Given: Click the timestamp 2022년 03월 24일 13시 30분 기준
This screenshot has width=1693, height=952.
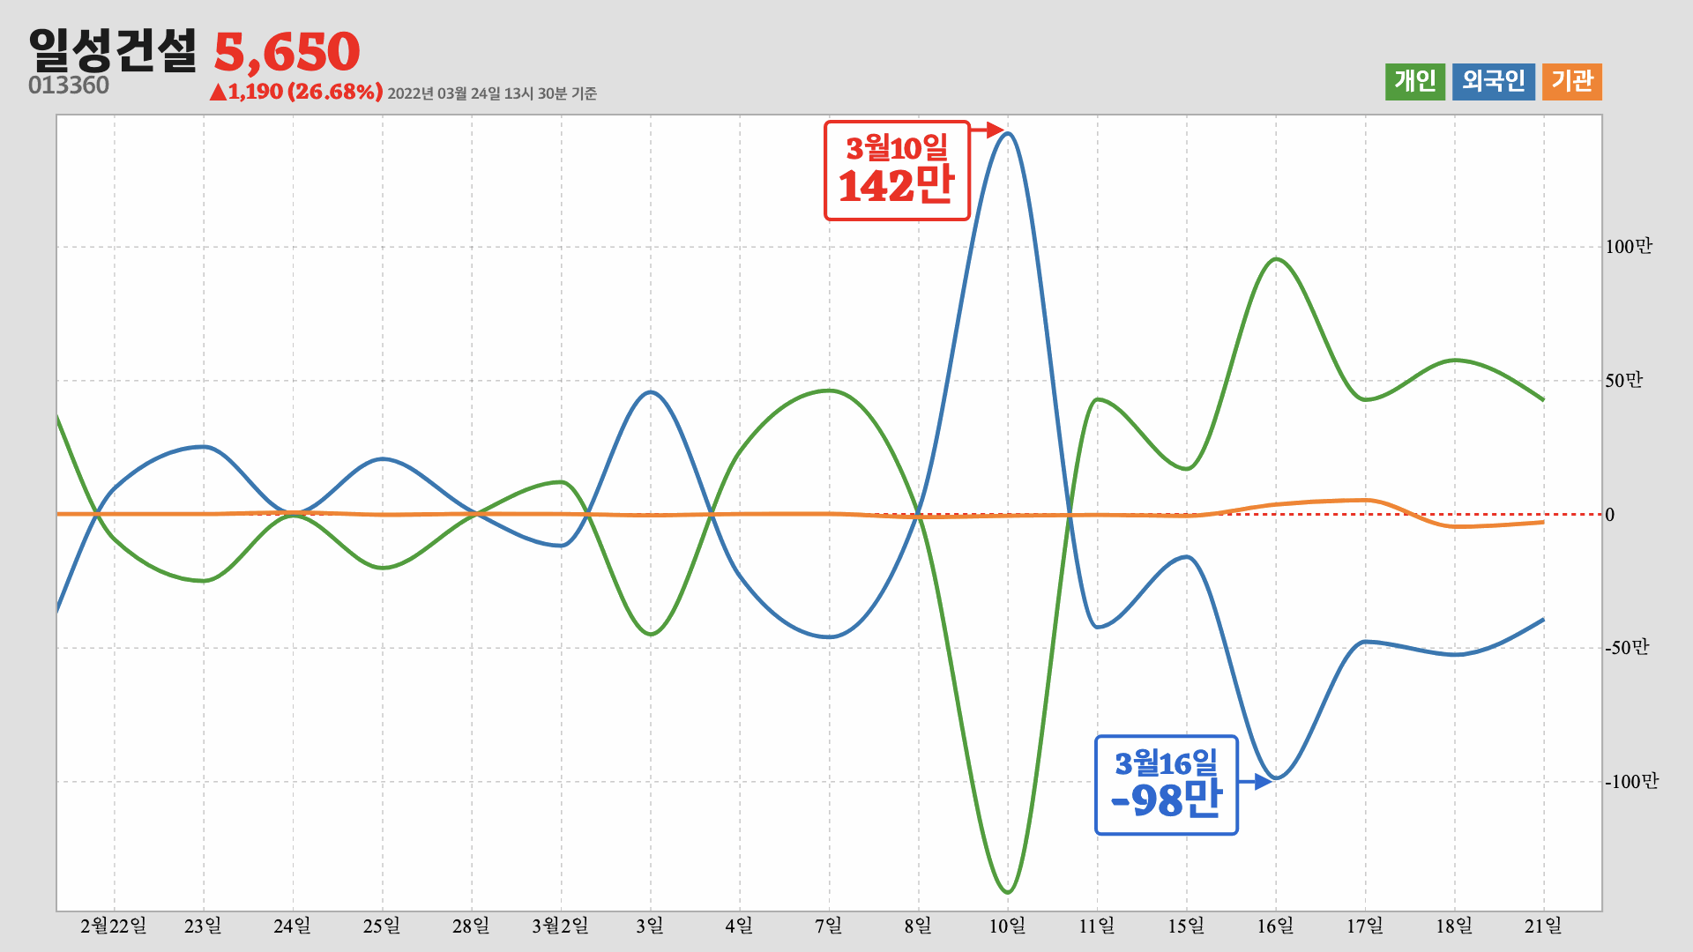Looking at the screenshot, I should pyautogui.click(x=492, y=93).
